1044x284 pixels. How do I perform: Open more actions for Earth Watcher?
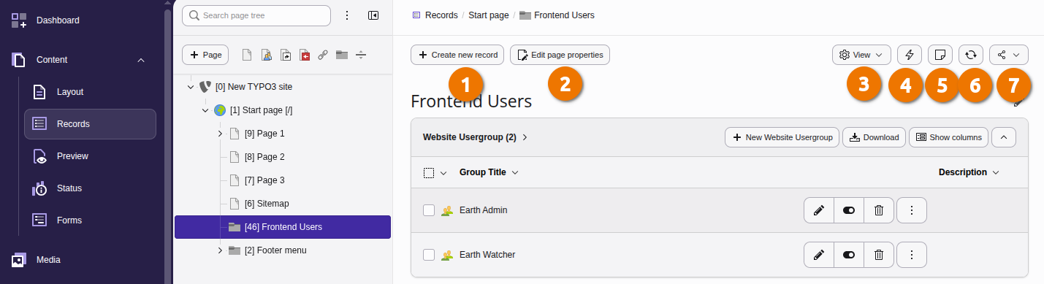pos(912,255)
